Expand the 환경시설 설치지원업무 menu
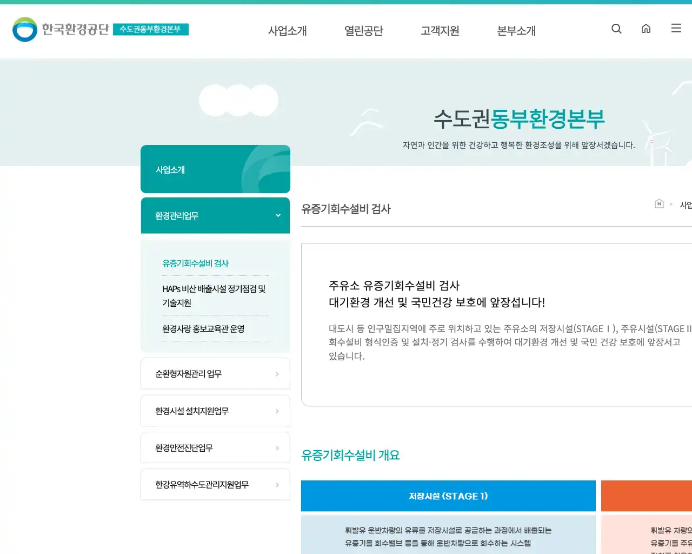Screen dimensions: 692x554 tap(215, 411)
